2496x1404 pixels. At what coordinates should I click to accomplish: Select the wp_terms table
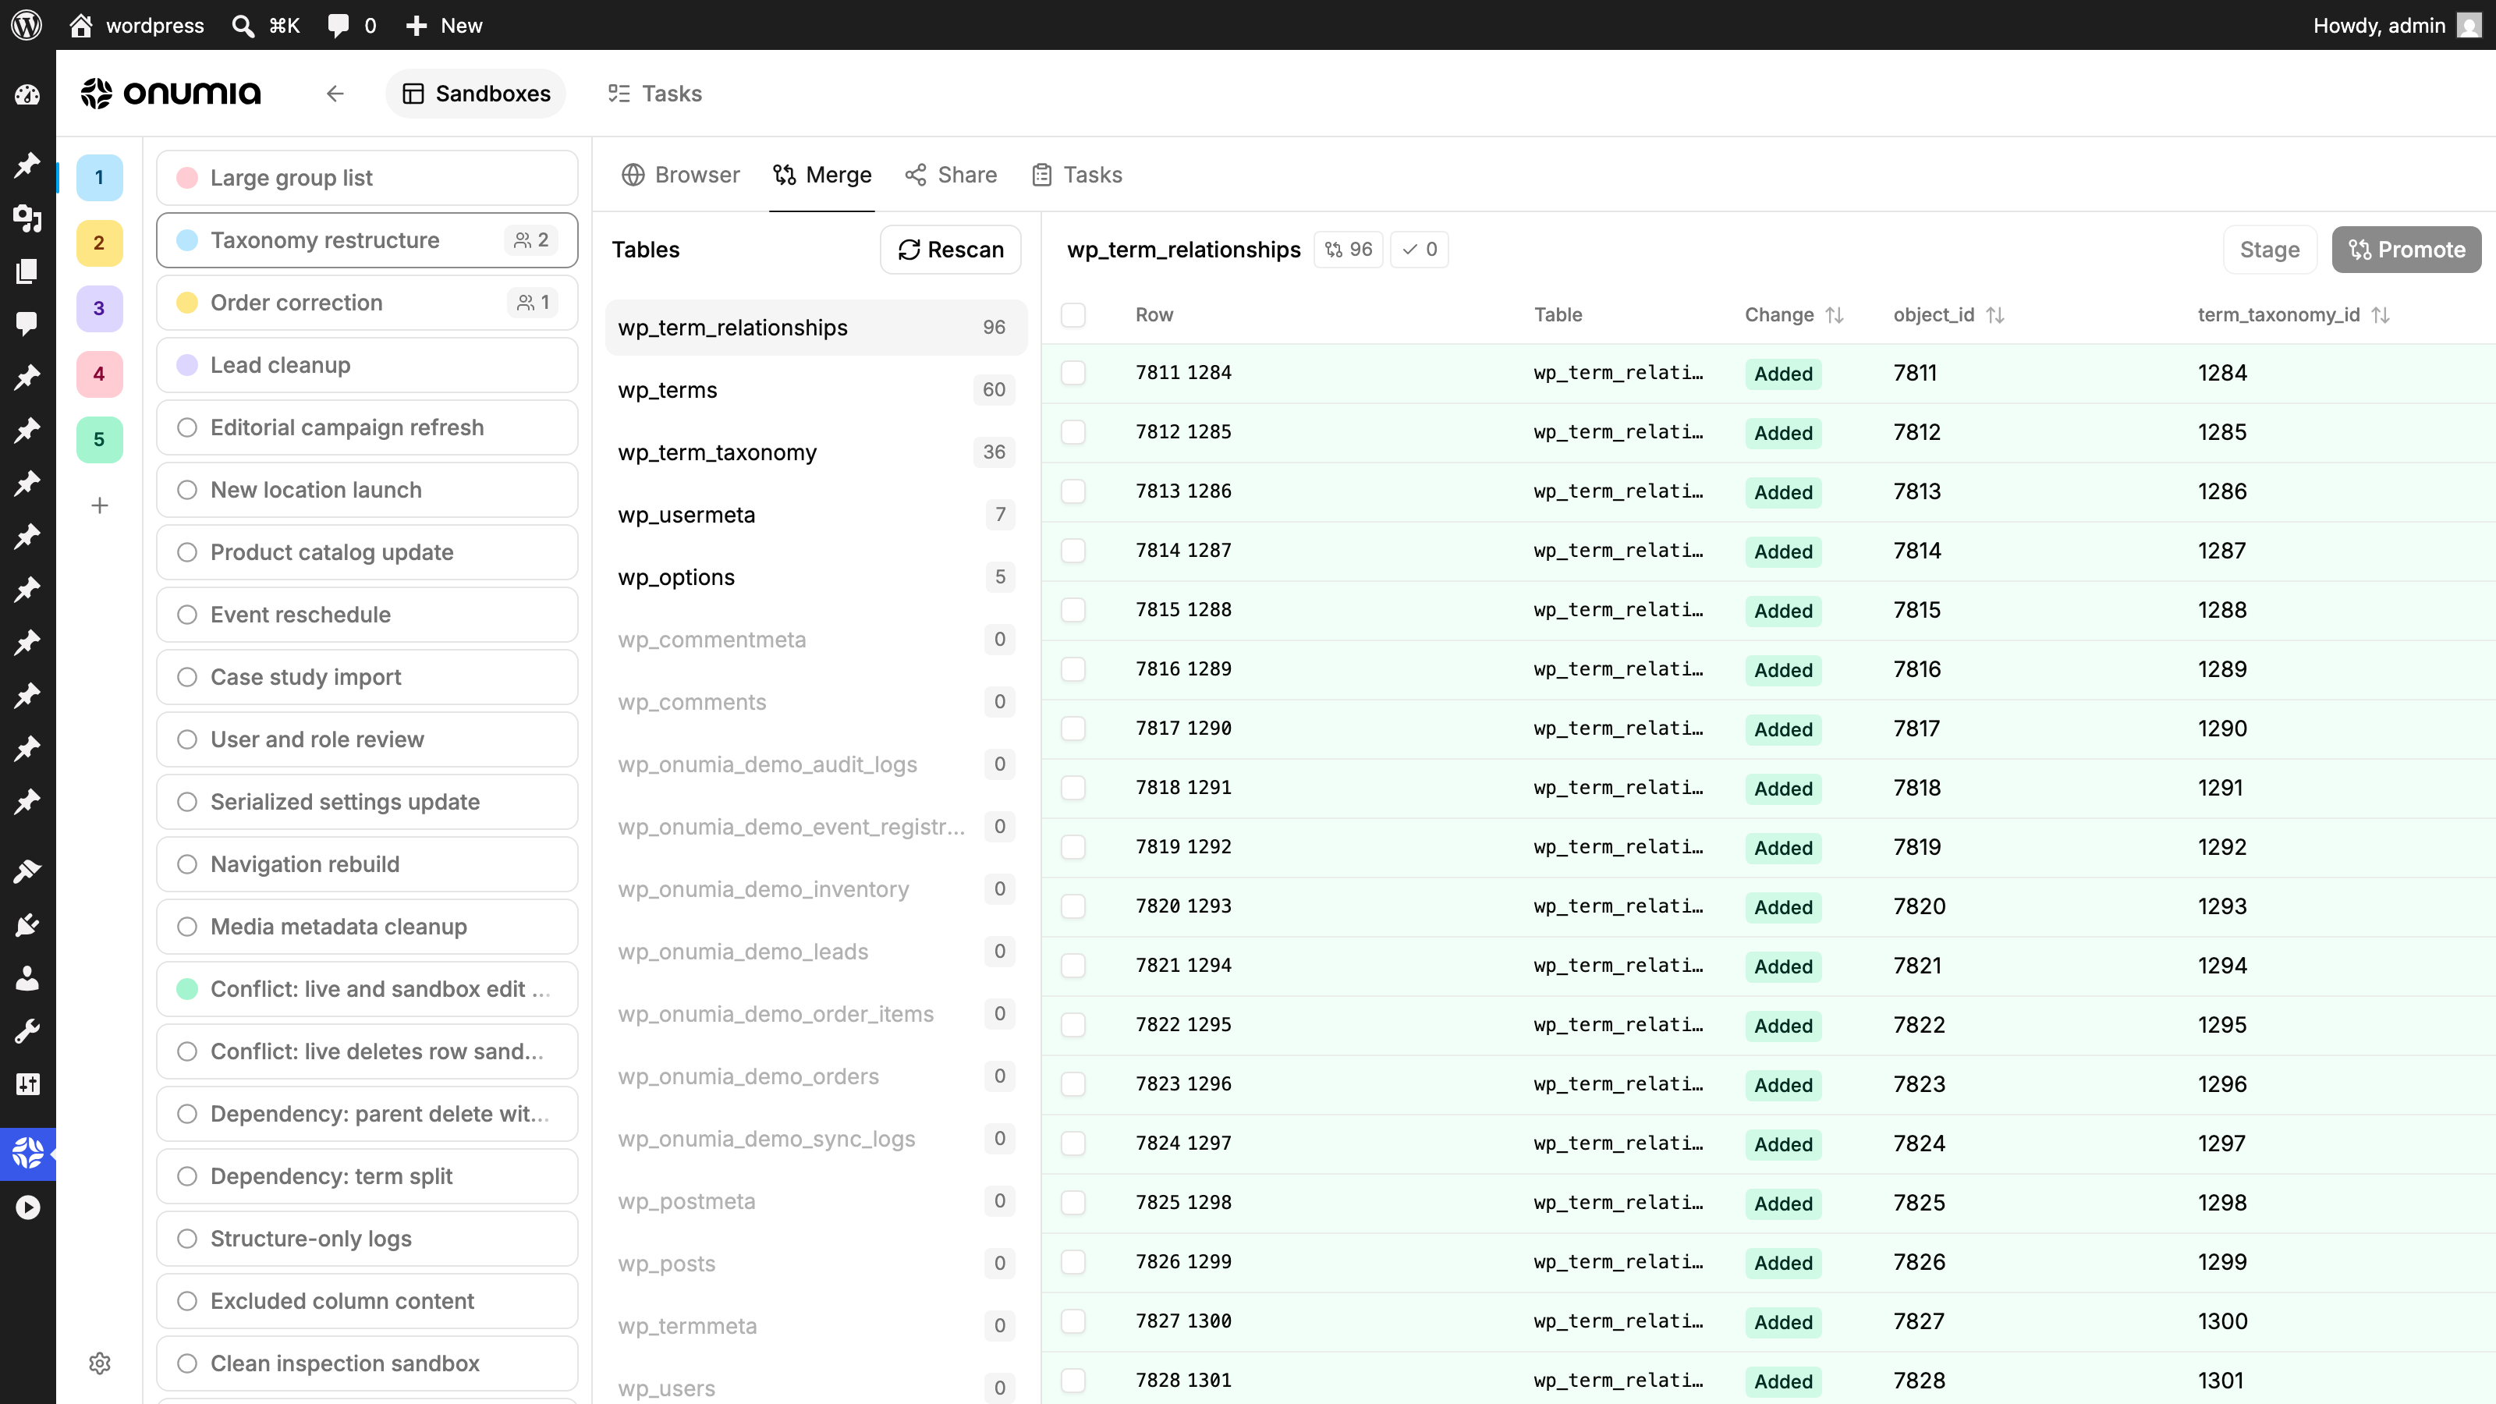pyautogui.click(x=816, y=389)
